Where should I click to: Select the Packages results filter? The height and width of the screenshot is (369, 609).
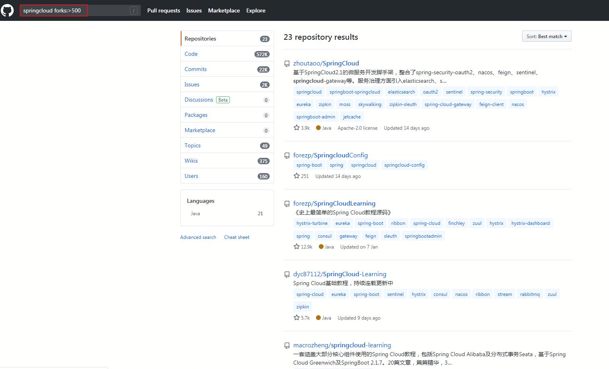point(227,115)
